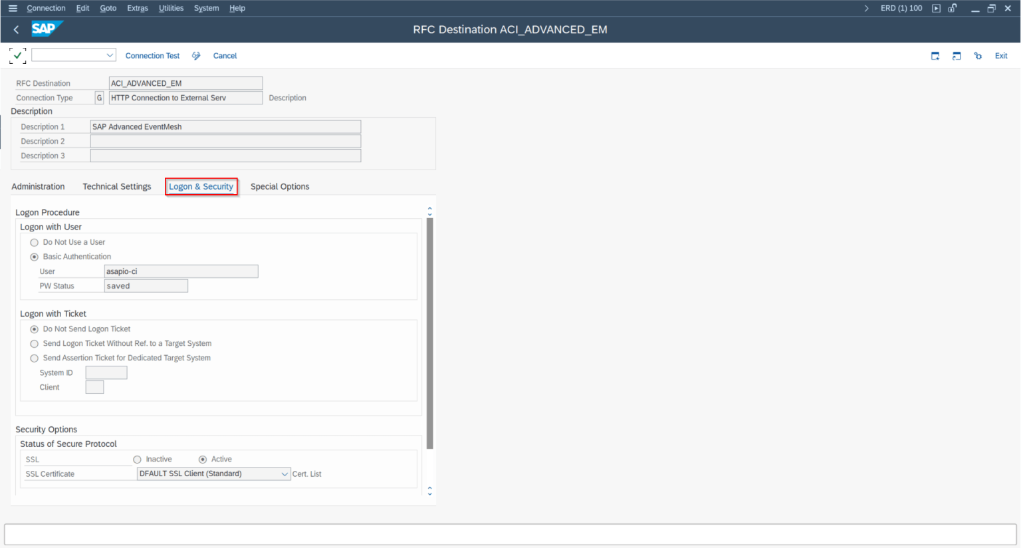Open the SSL Certificate dropdown
The image size is (1021, 548).
(286, 474)
